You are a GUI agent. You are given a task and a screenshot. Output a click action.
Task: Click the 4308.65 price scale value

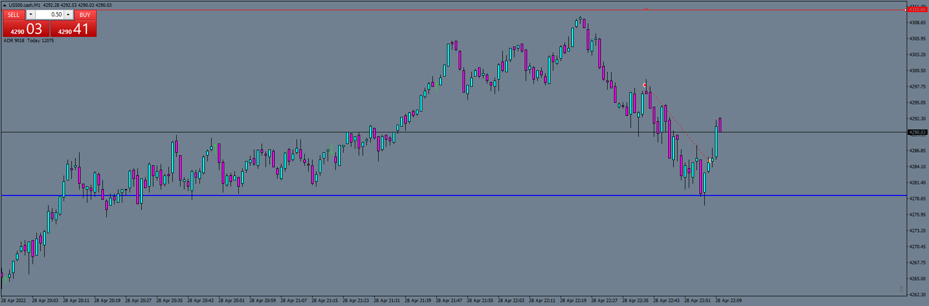(x=917, y=23)
